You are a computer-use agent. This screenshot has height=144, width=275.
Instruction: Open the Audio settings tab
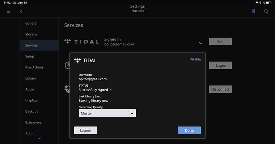tap(39, 89)
